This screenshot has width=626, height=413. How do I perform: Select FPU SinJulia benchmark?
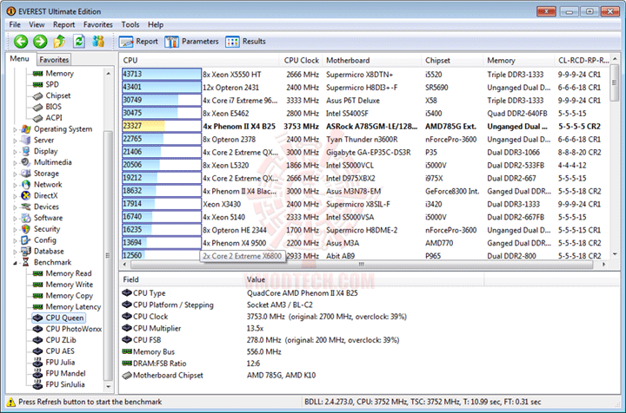click(65, 384)
